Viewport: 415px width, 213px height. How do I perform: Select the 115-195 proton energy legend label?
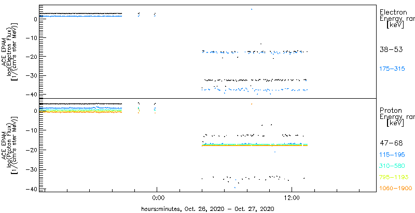point(392,155)
